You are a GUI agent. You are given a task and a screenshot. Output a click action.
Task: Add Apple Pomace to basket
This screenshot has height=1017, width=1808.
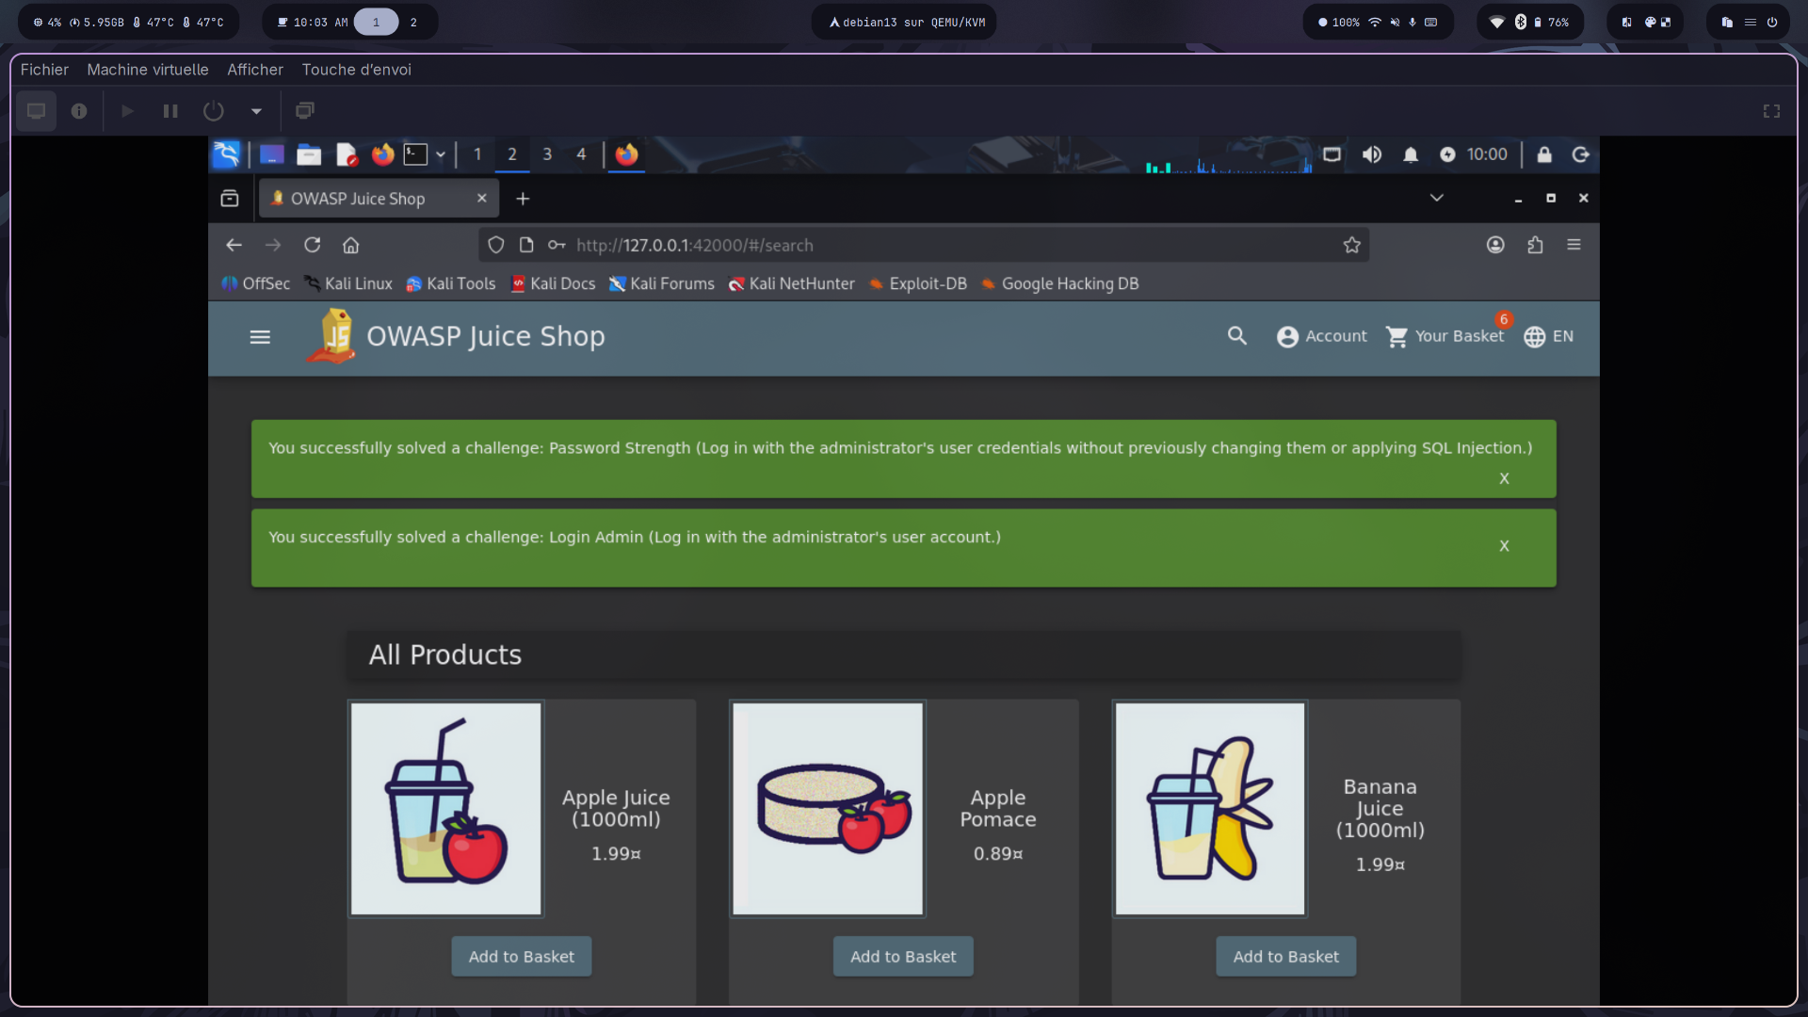(x=903, y=957)
